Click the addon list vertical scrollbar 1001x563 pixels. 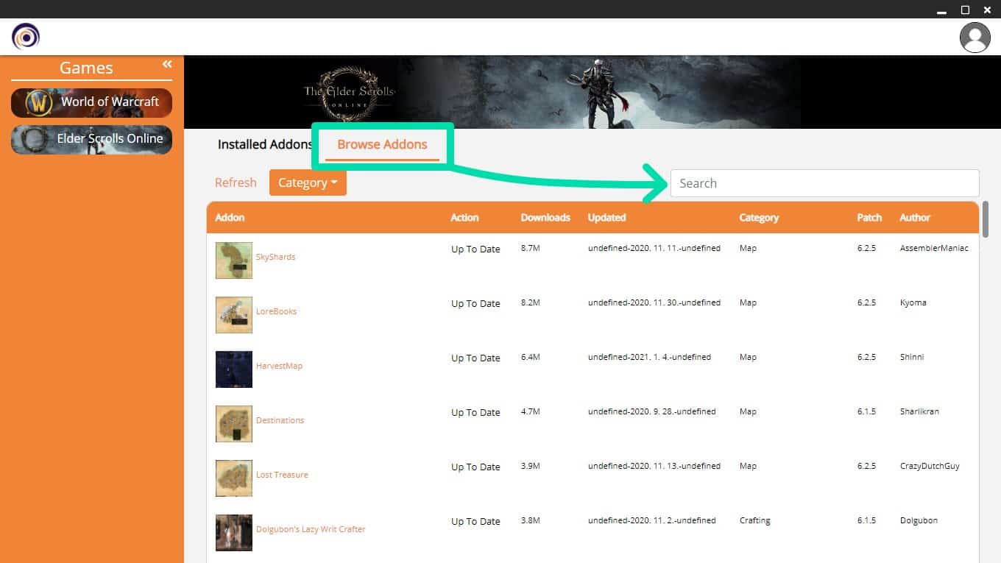[x=986, y=219]
